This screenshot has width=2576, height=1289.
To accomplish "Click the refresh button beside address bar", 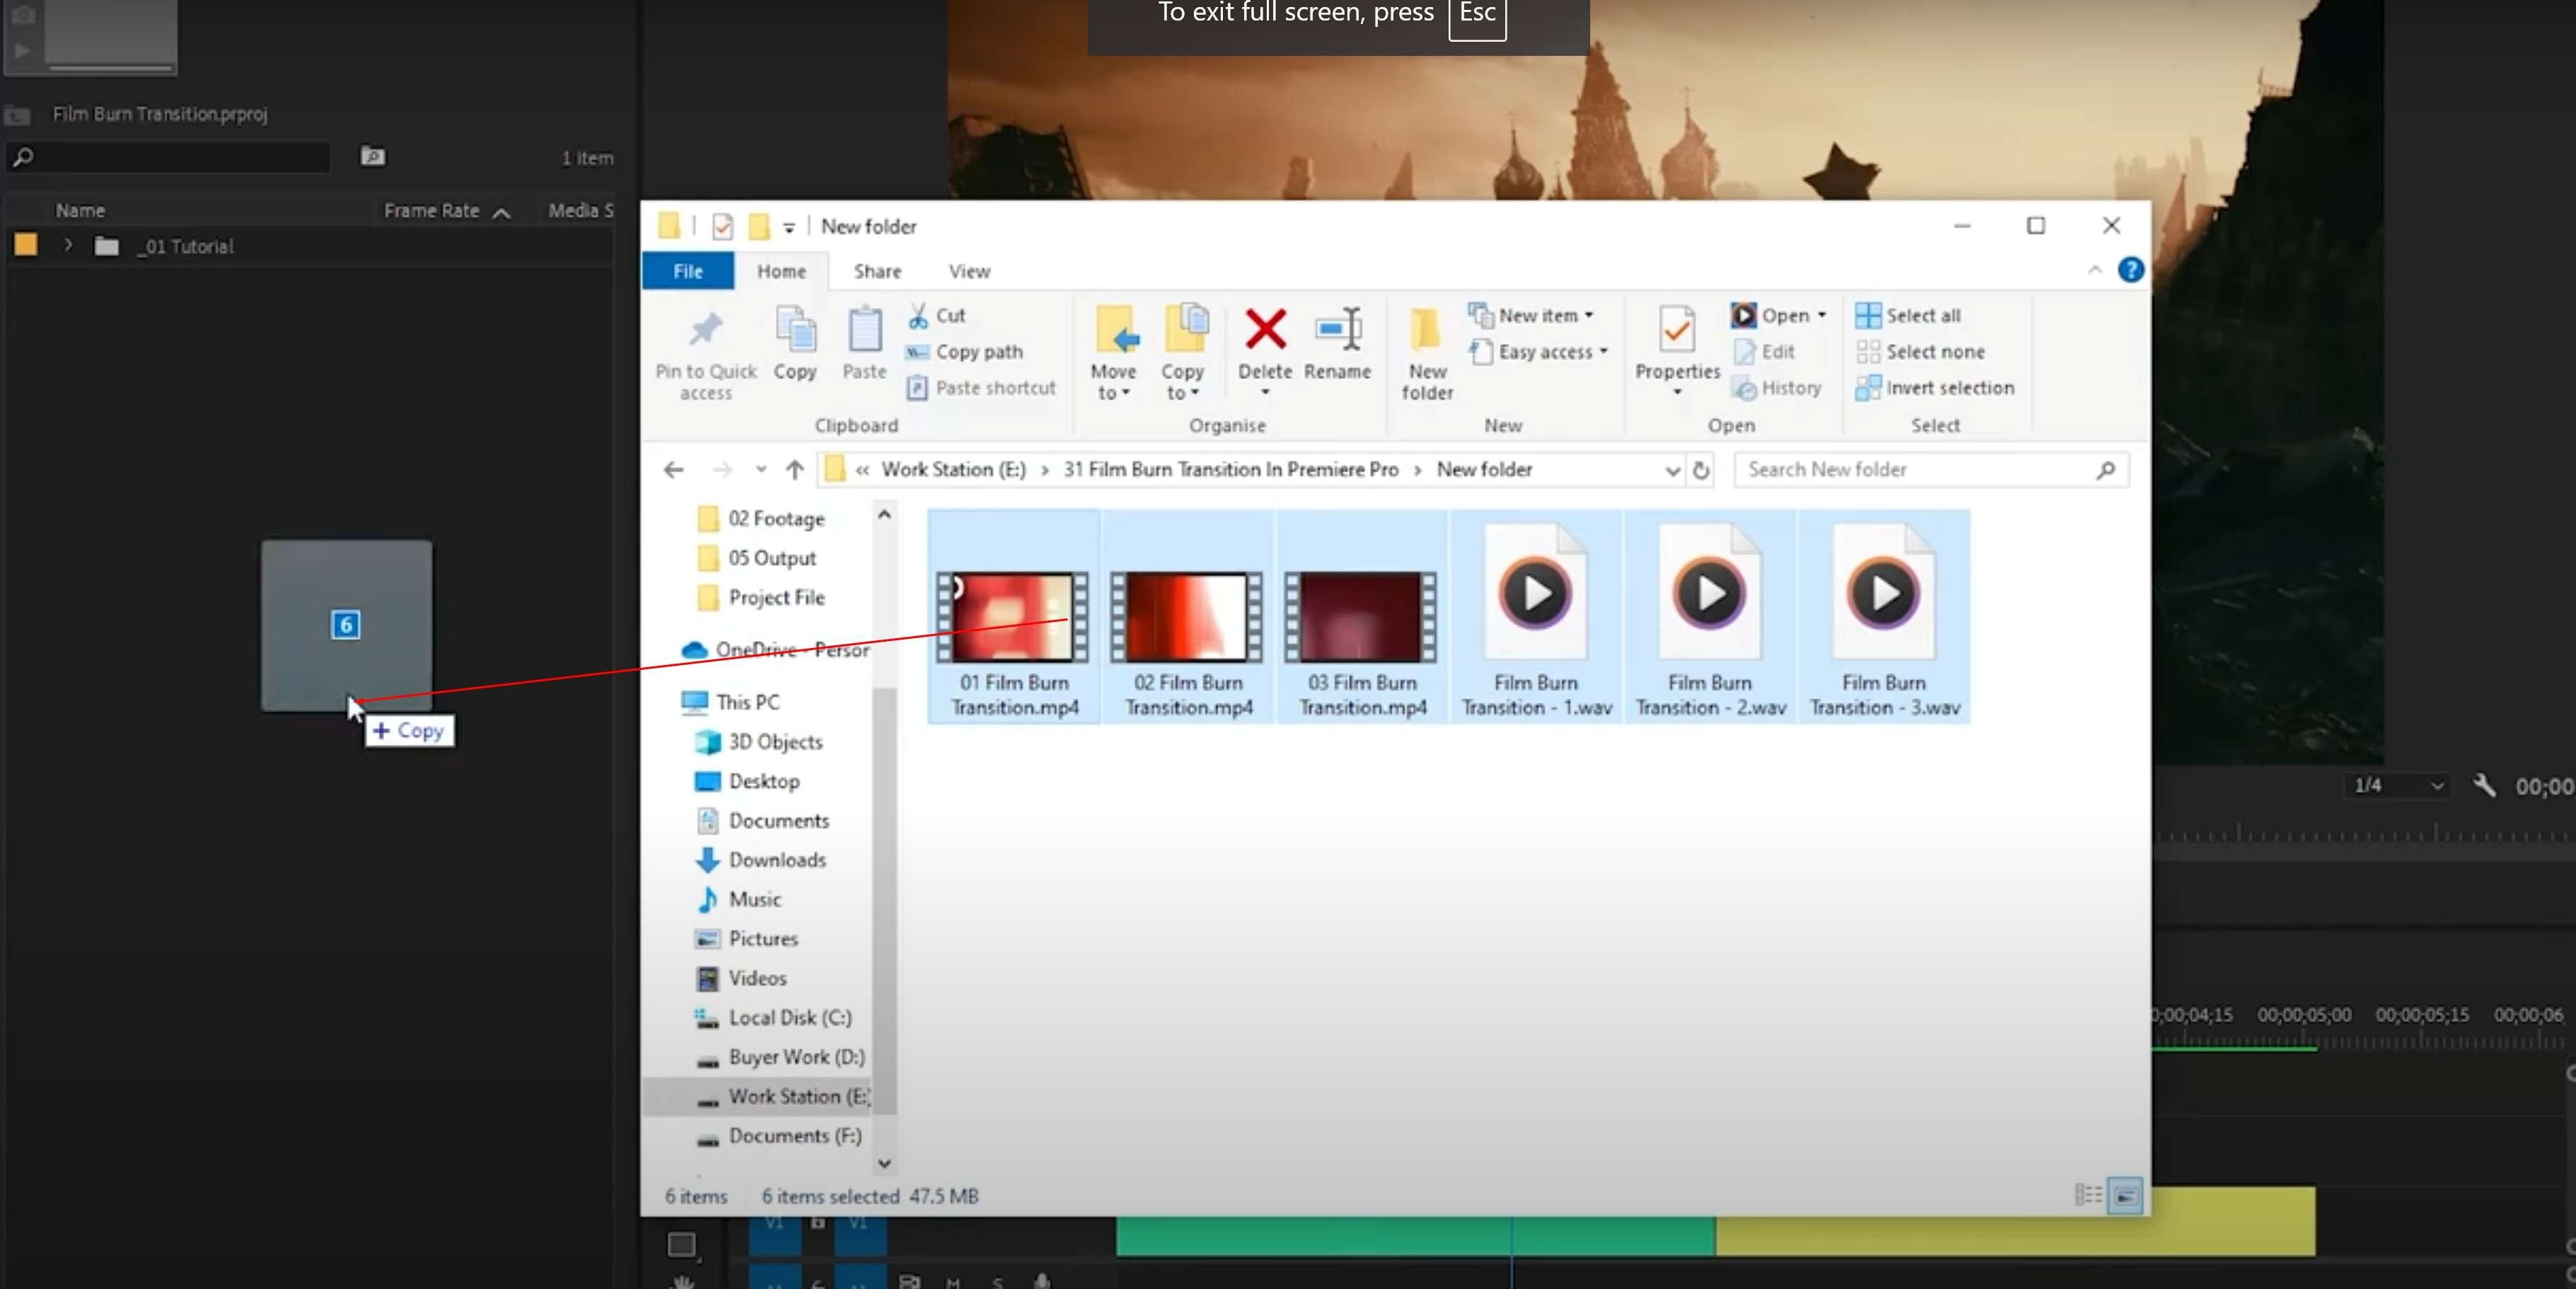I will [1700, 470].
